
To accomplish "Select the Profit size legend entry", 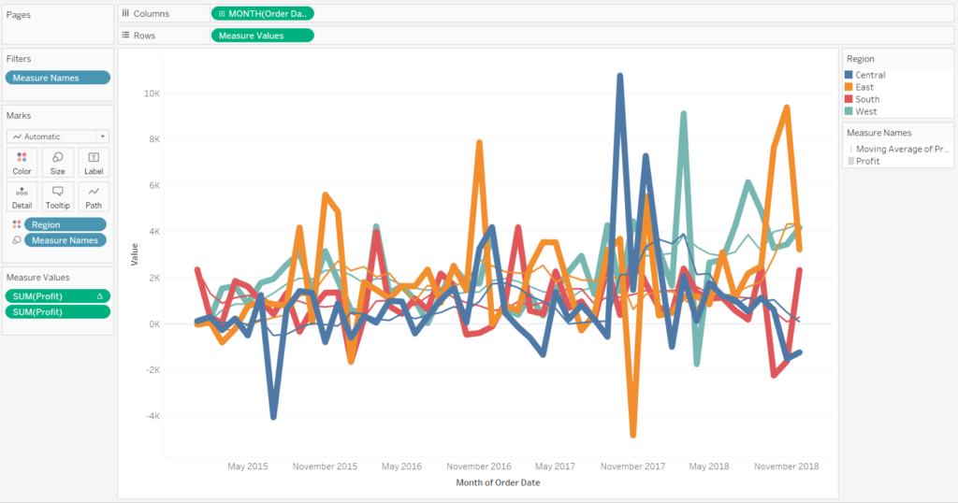I will coord(867,161).
